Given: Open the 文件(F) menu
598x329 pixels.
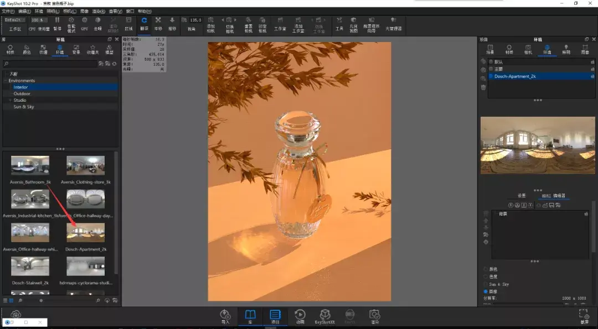Looking at the screenshot, I should tap(8, 12).
